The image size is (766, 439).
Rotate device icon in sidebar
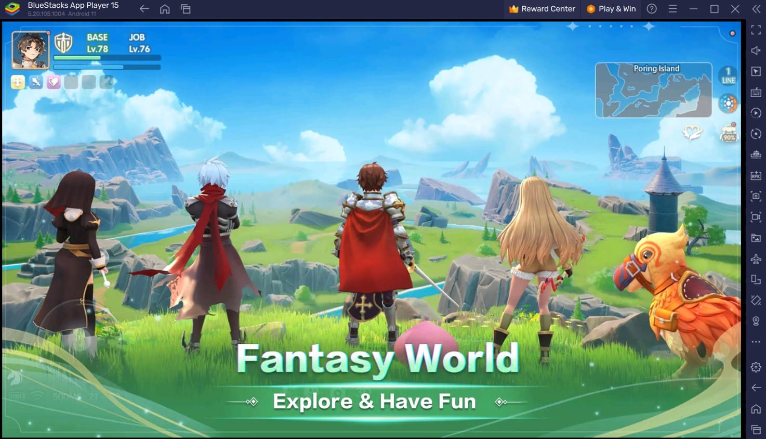756,280
